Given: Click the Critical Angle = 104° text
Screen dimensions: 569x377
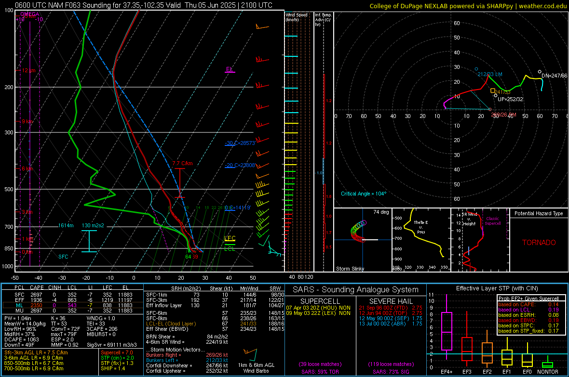Looking at the screenshot, I should [364, 194].
